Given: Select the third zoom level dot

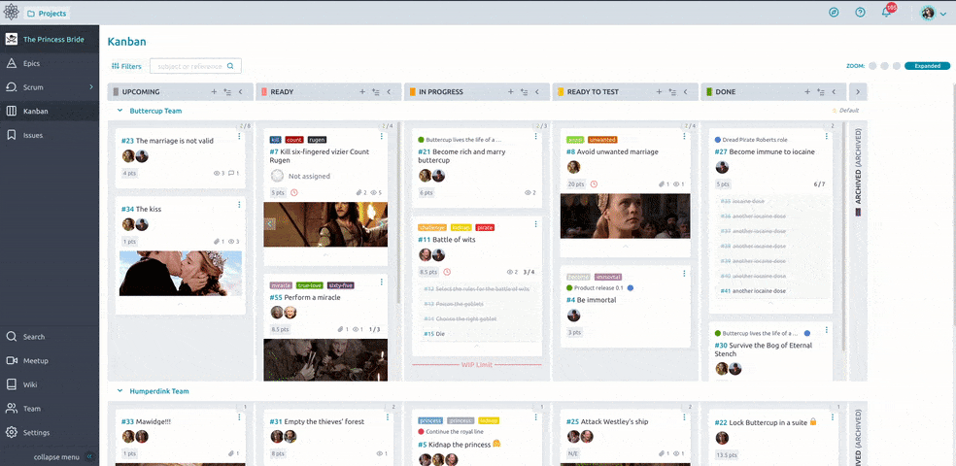Looking at the screenshot, I should click(896, 66).
